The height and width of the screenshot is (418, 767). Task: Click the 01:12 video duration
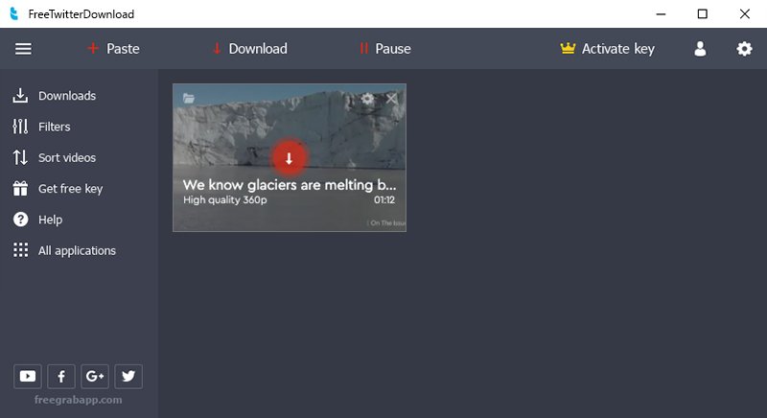coord(384,199)
